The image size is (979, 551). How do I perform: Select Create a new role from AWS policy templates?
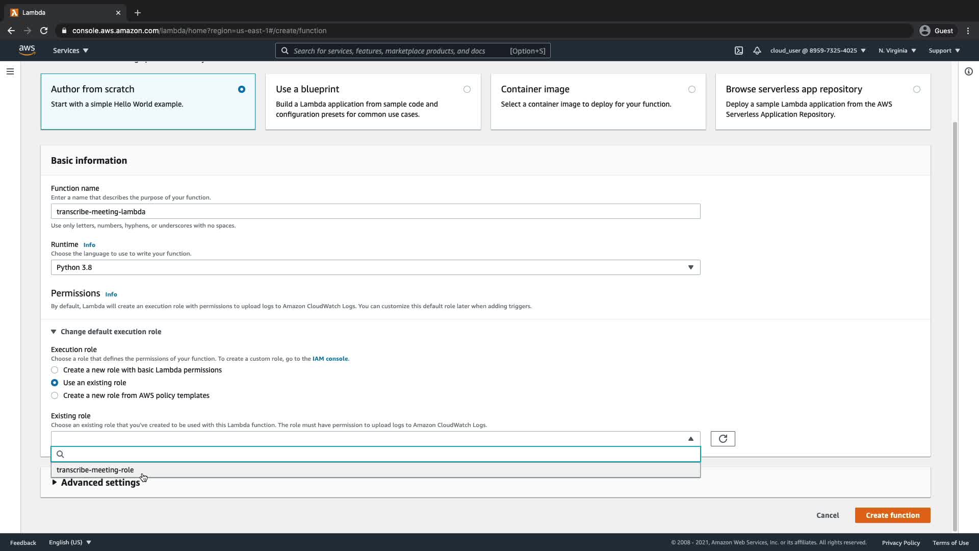[55, 395]
